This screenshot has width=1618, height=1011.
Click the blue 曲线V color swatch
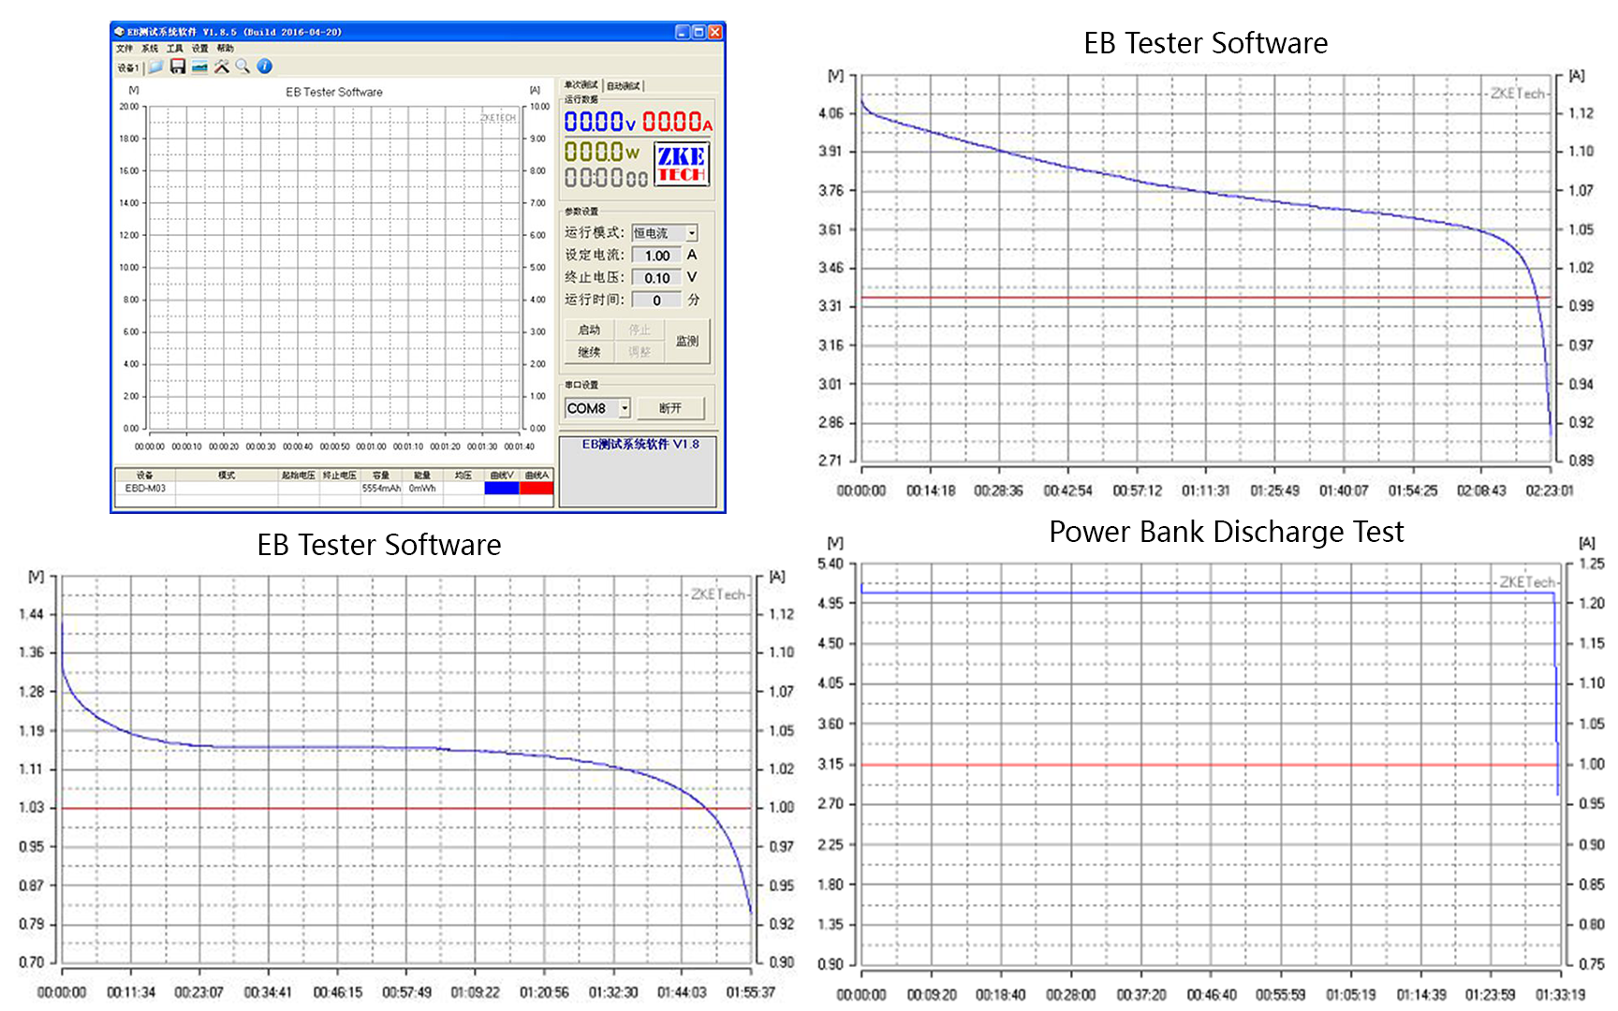click(502, 488)
